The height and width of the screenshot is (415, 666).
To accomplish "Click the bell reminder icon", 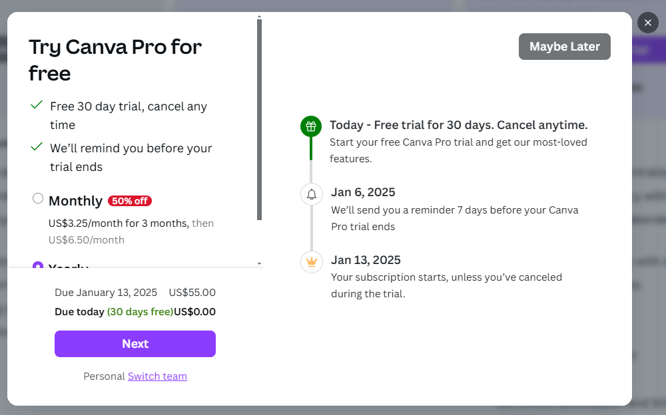I will (311, 194).
